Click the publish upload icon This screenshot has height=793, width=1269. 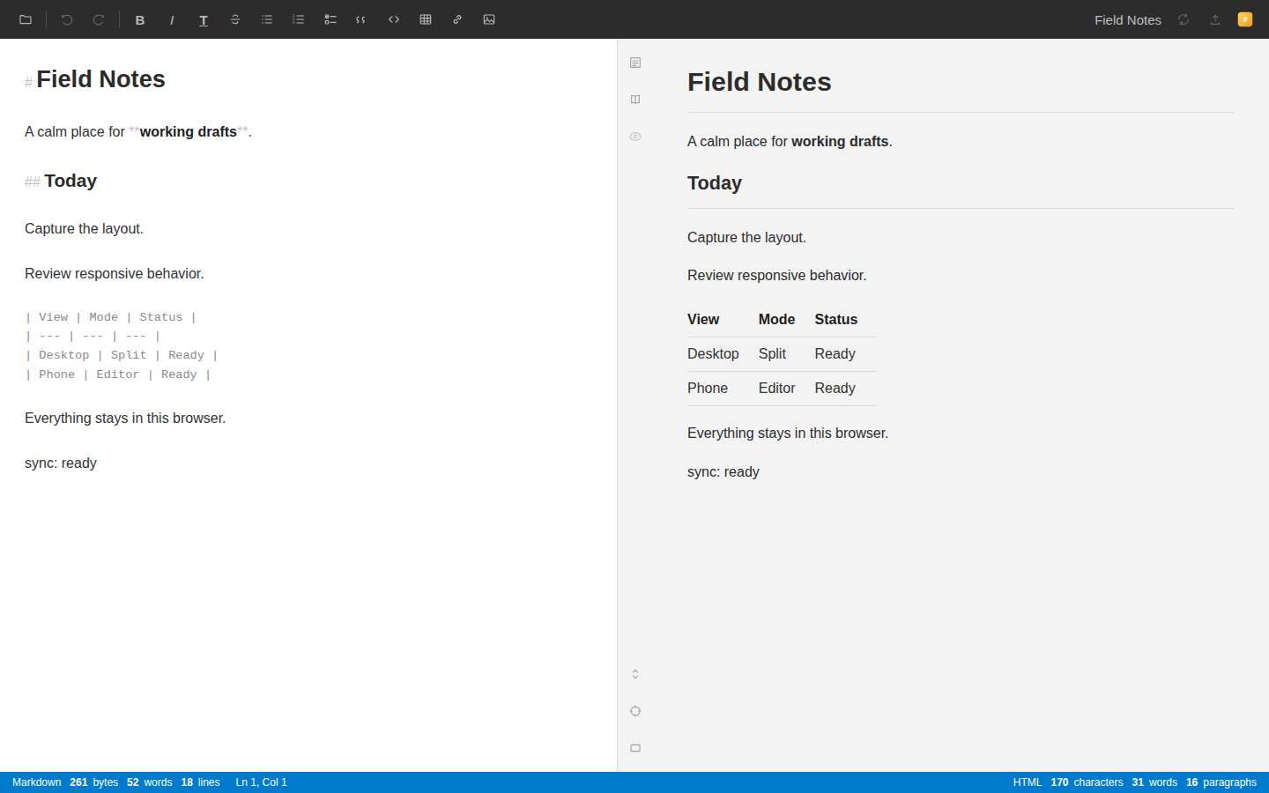1215,19
